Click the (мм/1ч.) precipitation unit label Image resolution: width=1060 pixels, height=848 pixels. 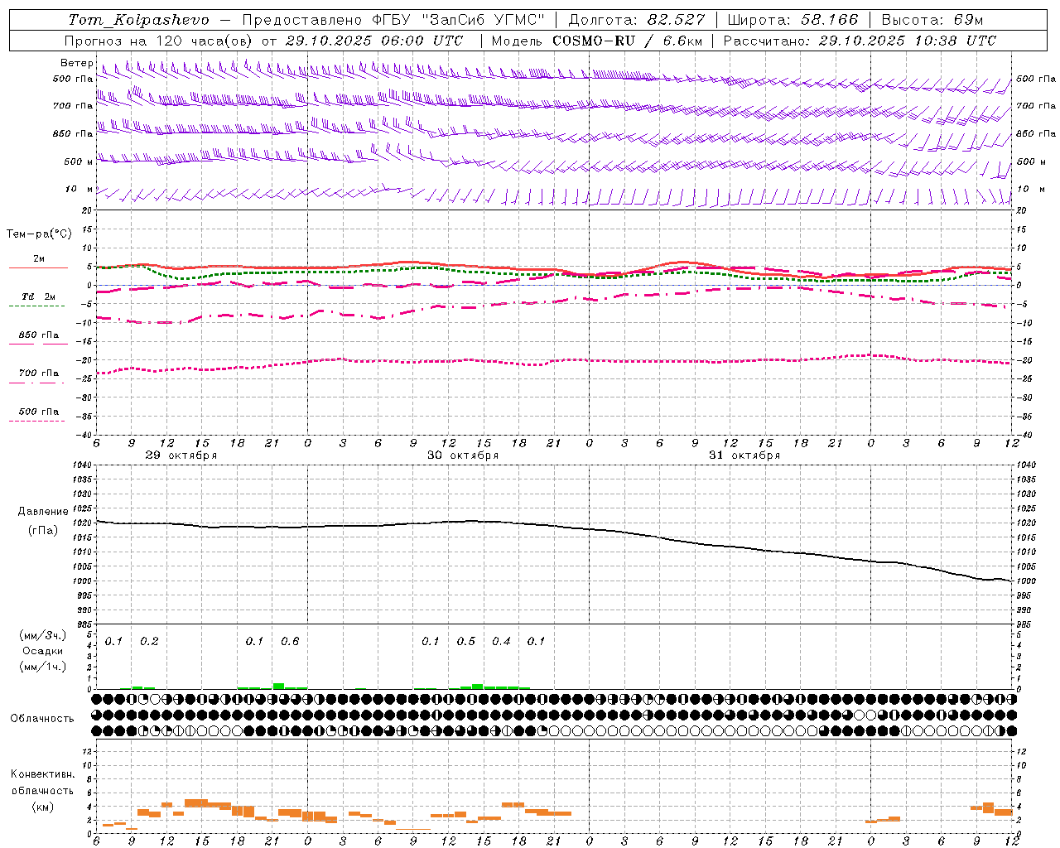pos(43,666)
